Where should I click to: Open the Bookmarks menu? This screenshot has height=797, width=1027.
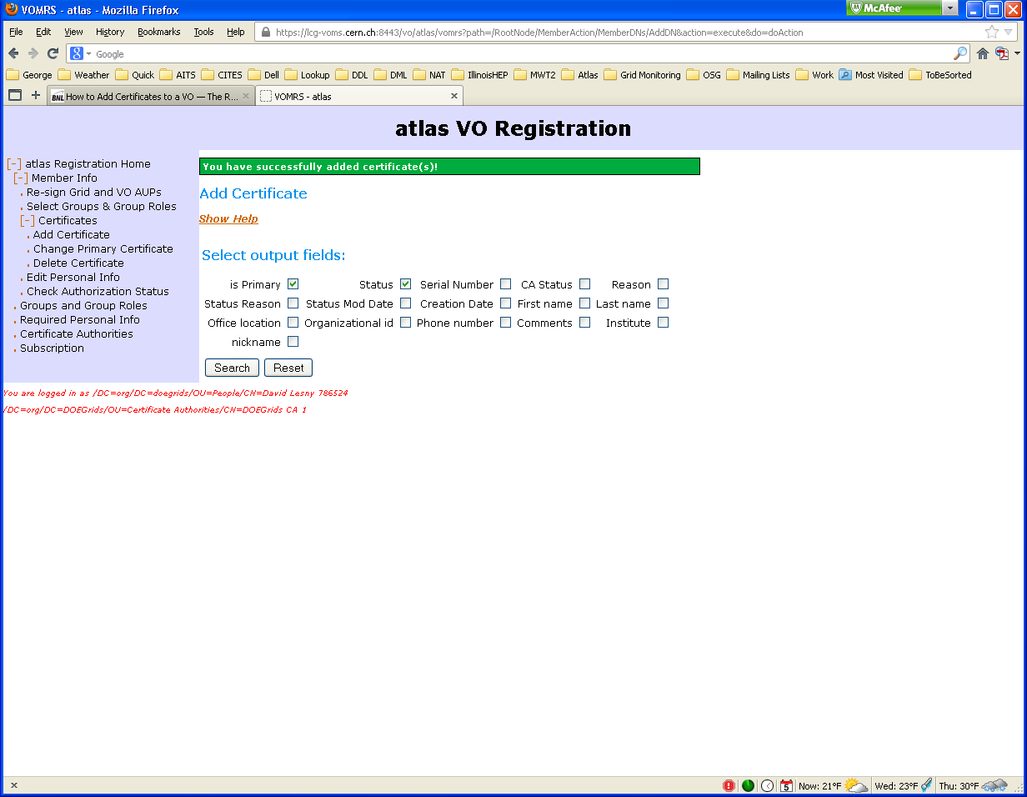[x=158, y=32]
